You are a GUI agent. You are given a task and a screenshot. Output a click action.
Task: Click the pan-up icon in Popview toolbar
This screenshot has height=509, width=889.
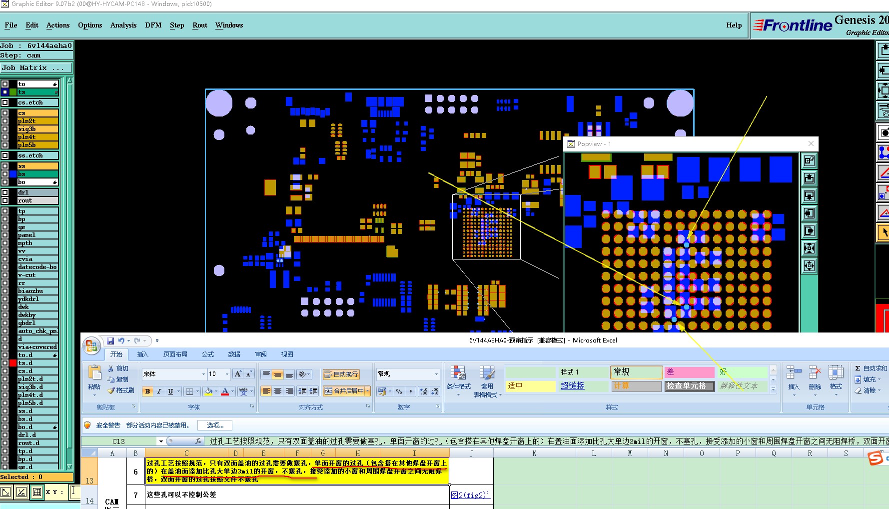[810, 178]
